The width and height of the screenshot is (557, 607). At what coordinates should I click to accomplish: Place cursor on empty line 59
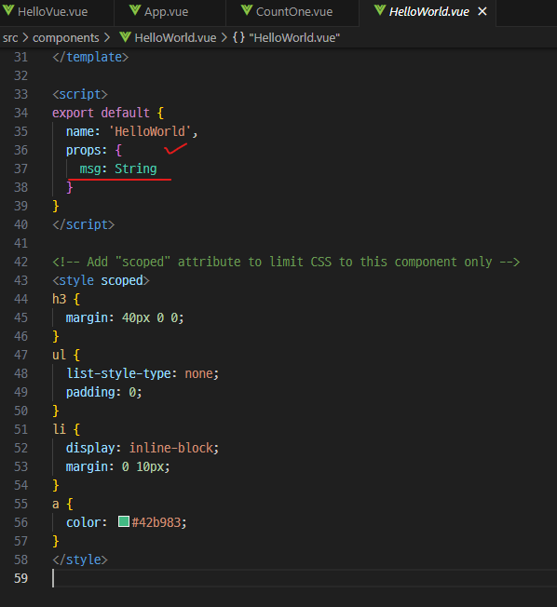(x=305, y=578)
